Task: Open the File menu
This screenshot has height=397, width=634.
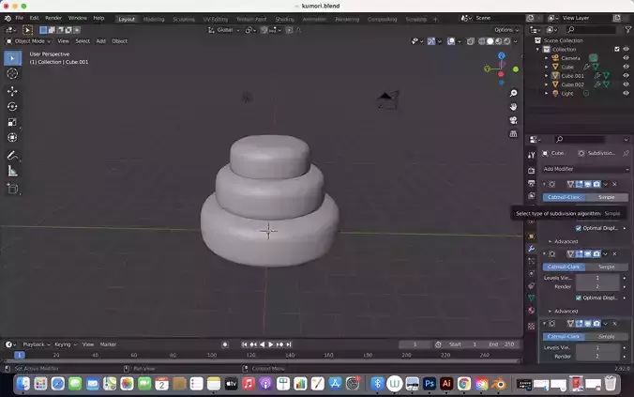Action: pyautogui.click(x=20, y=18)
